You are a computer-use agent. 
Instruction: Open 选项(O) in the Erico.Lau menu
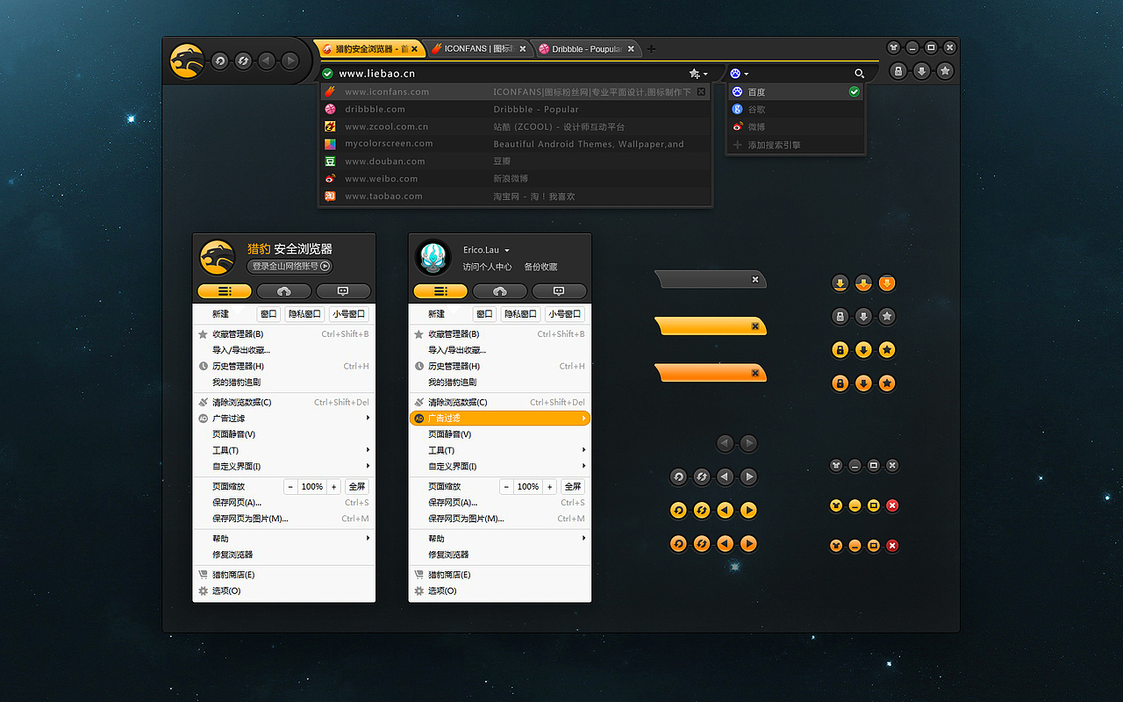[500, 591]
